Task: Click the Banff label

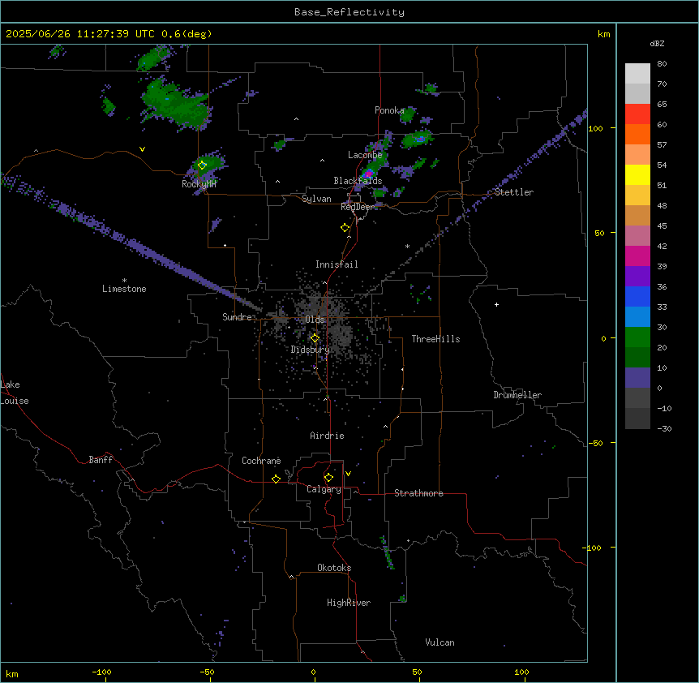Action: click(x=101, y=460)
